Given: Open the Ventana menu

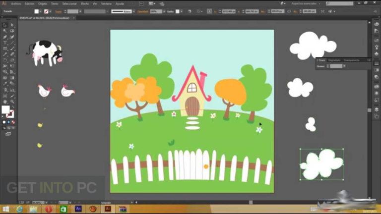Looking at the screenshot, I should pyautogui.click(x=106, y=3).
